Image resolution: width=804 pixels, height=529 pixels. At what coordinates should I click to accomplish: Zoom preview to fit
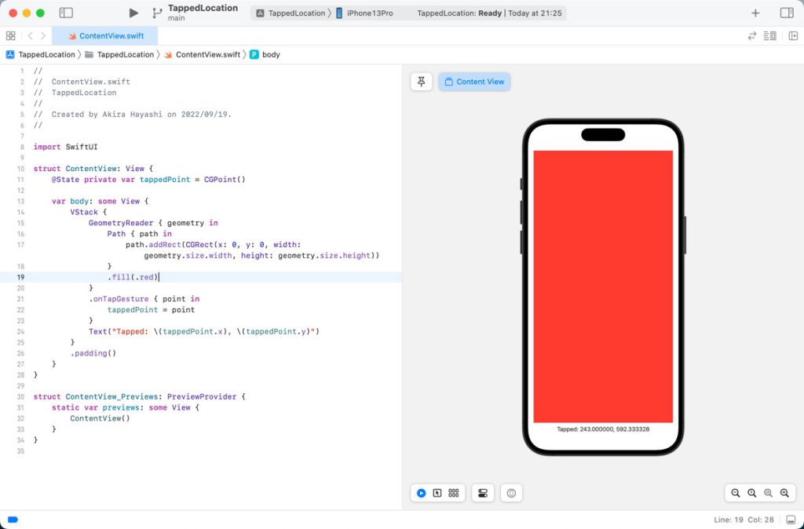[x=768, y=493]
